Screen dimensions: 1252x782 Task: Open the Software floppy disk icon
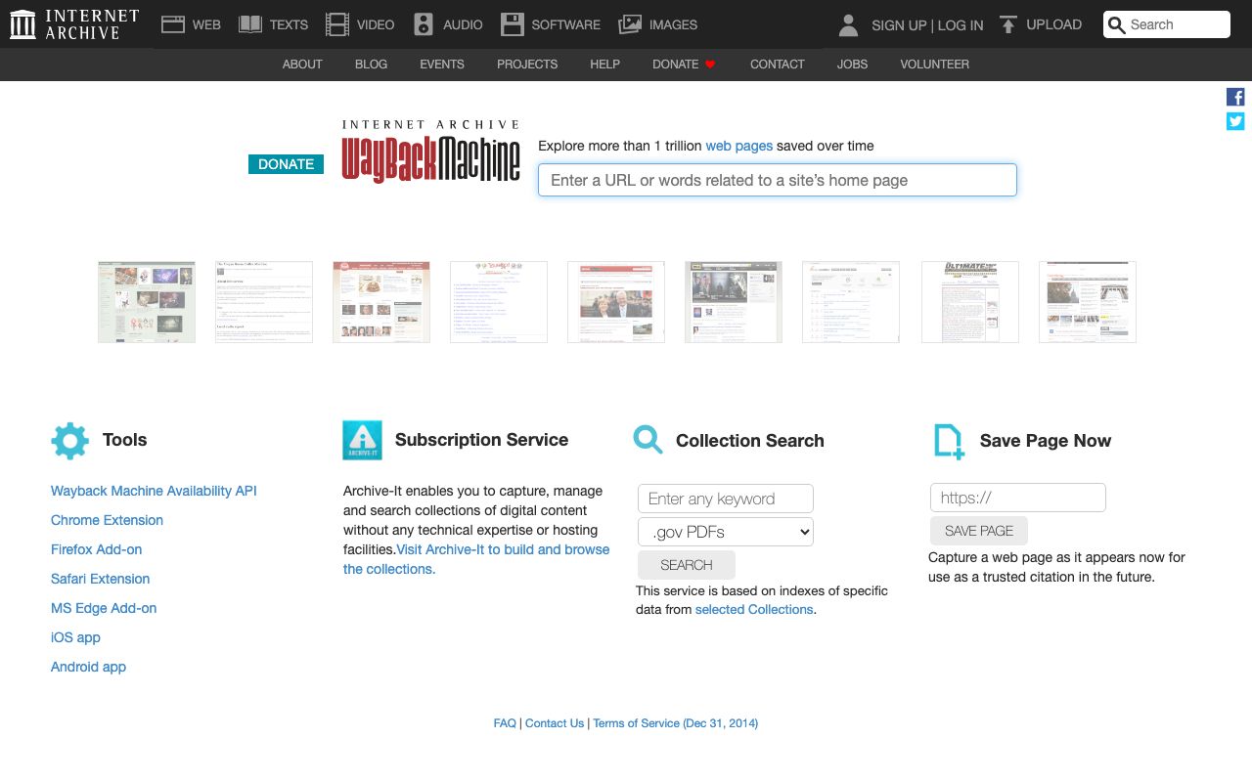pos(513,24)
